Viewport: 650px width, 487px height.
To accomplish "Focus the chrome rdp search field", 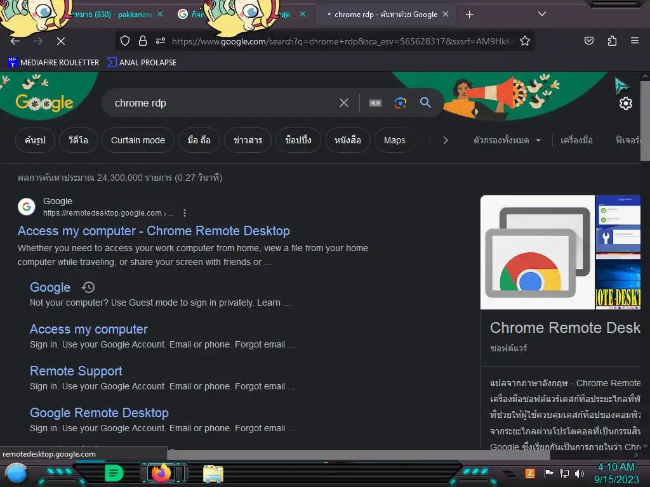I will (224, 103).
